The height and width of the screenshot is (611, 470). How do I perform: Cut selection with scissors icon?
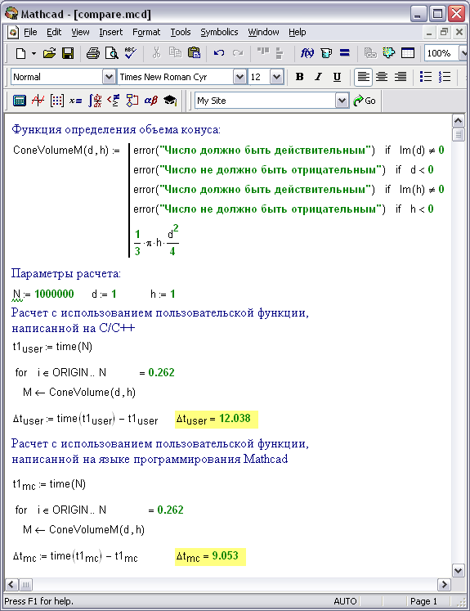point(157,53)
